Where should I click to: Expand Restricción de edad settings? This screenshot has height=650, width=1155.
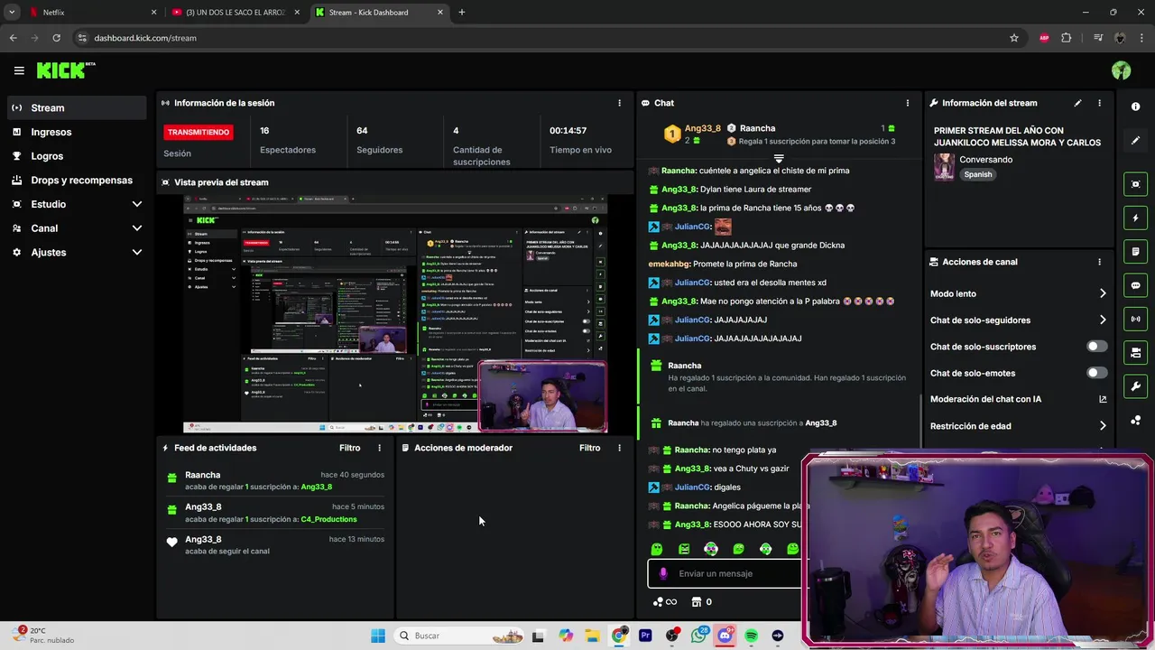pyautogui.click(x=1103, y=426)
